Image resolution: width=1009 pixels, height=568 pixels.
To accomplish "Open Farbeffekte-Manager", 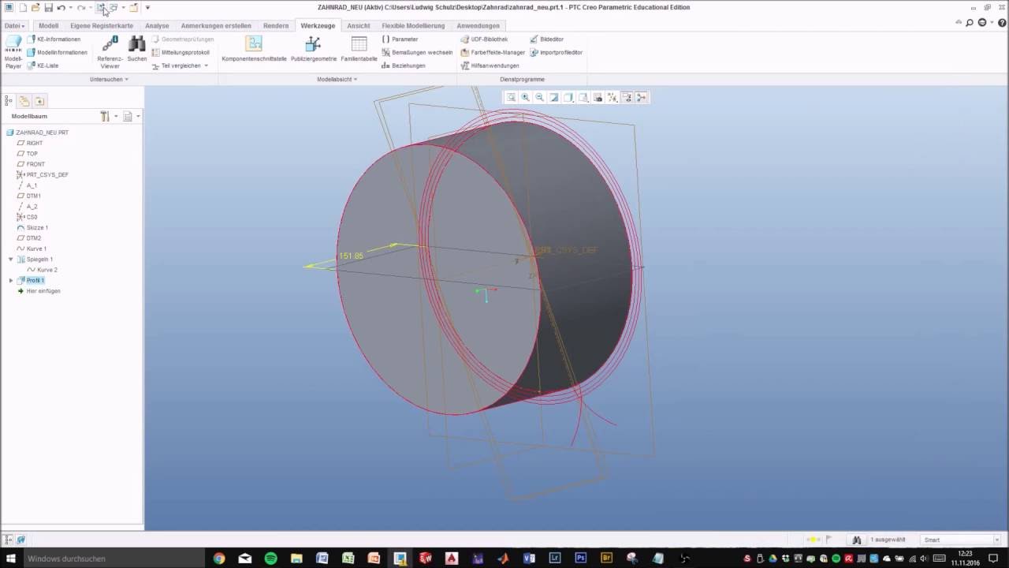I will (493, 52).
